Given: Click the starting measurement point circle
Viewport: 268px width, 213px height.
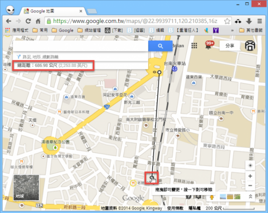Looking at the screenshot, I should pos(159,72).
